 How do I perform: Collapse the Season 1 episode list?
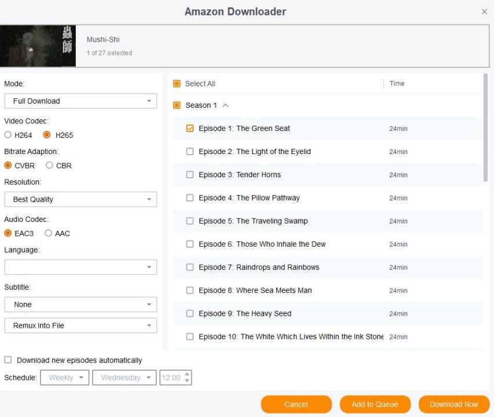tap(225, 105)
